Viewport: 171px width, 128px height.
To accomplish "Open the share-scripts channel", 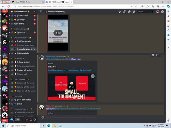I will [x=23, y=62].
